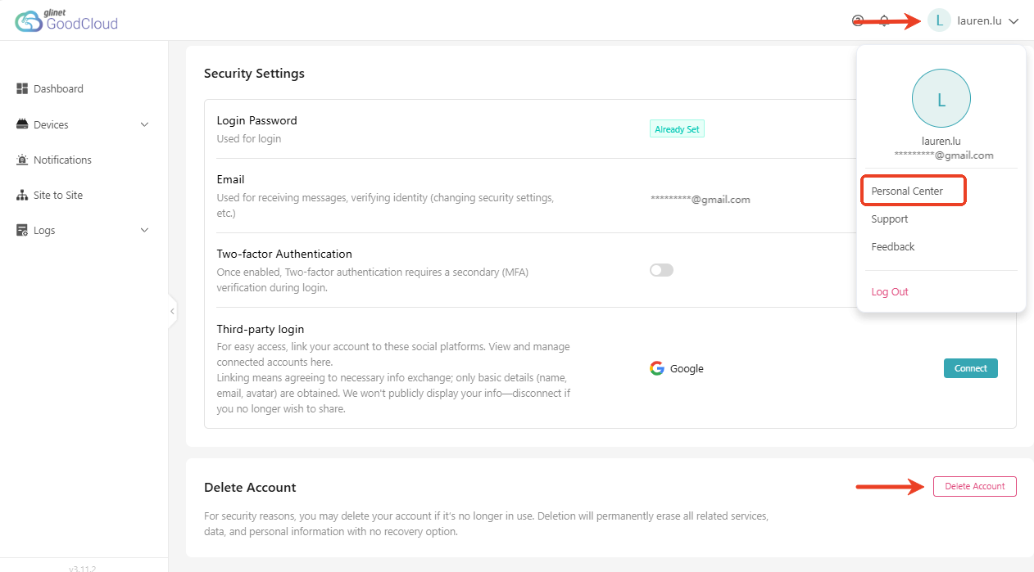The height and width of the screenshot is (572, 1034).
Task: Click the Site to Site network icon
Action: 23,195
